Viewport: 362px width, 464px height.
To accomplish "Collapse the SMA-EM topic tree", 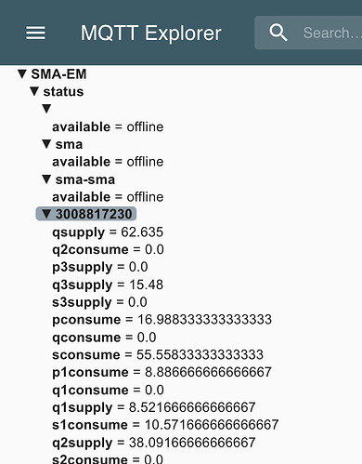I will [x=22, y=73].
